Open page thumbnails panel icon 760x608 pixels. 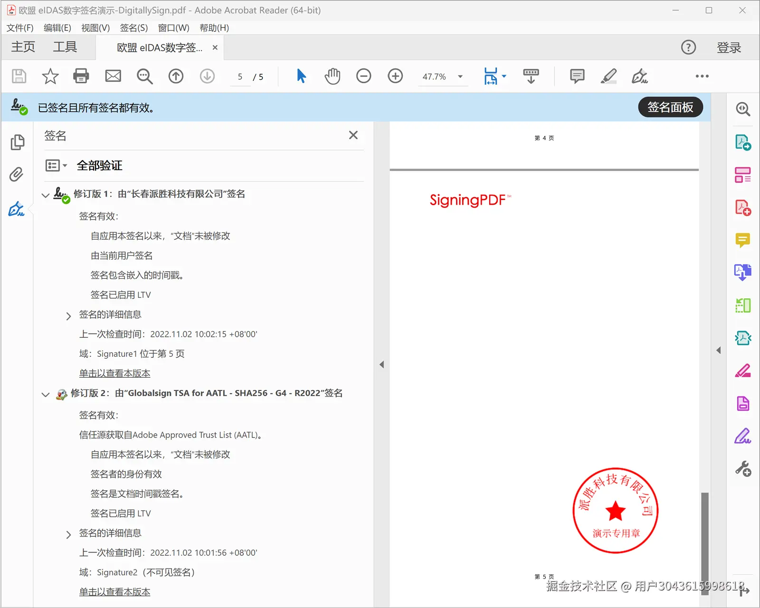tap(17, 142)
